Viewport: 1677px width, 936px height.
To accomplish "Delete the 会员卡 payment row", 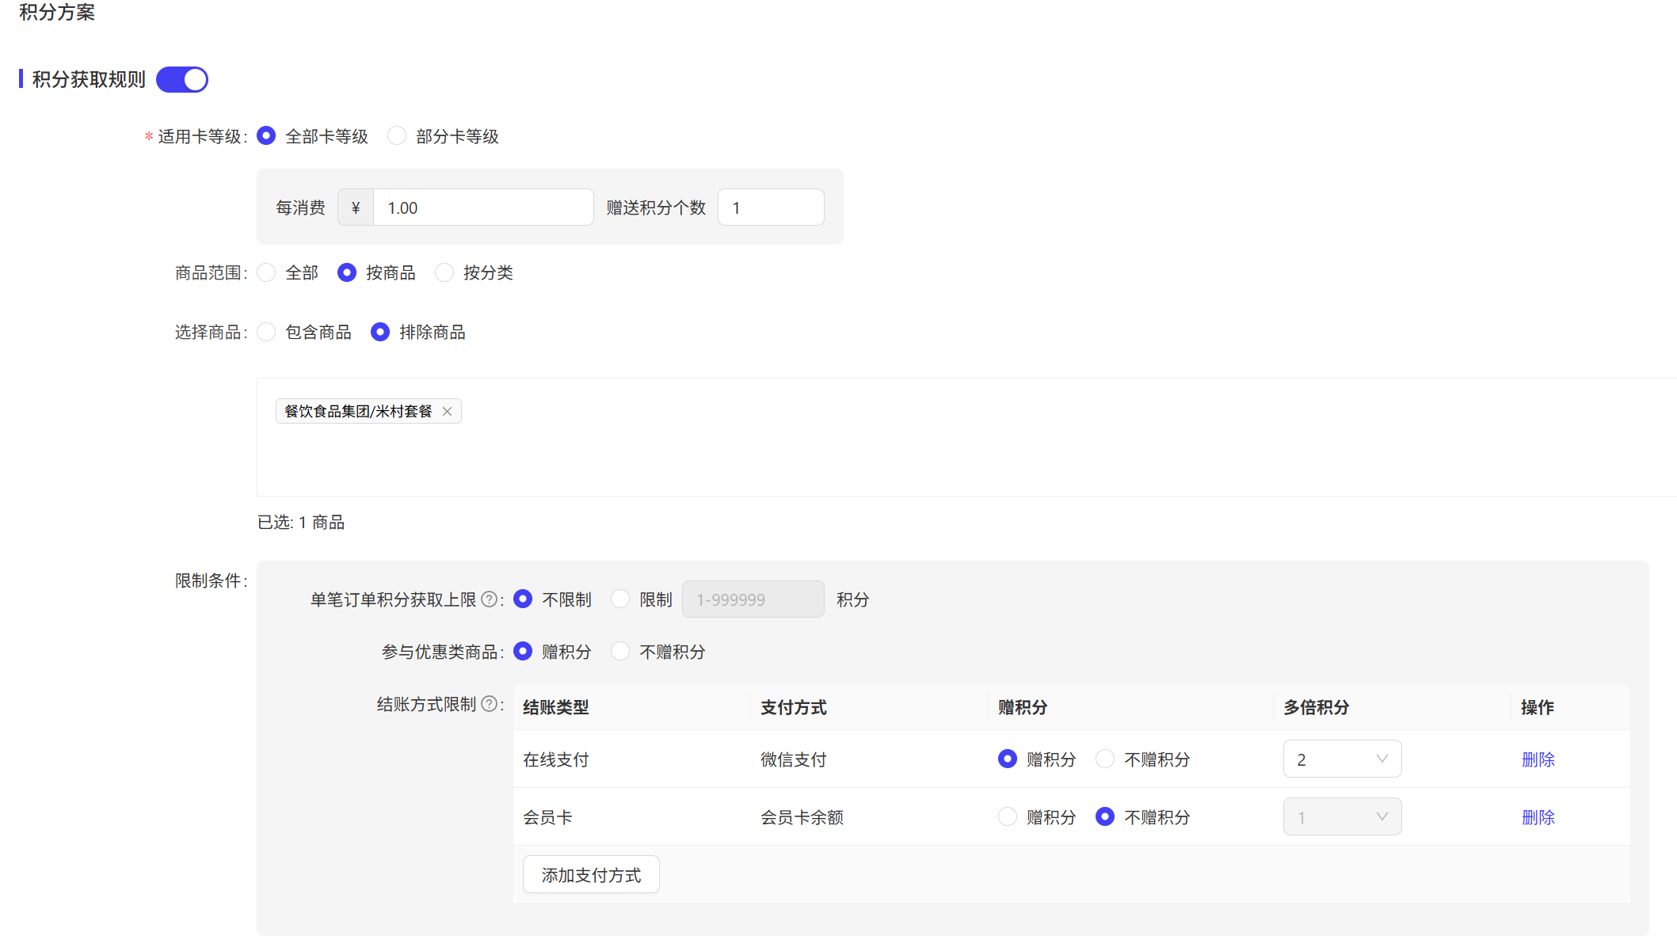I will (1538, 817).
